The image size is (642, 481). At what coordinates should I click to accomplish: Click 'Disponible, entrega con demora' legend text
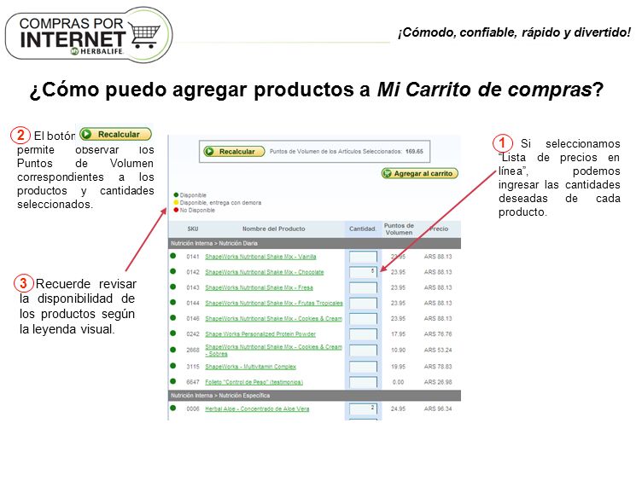[x=220, y=202]
